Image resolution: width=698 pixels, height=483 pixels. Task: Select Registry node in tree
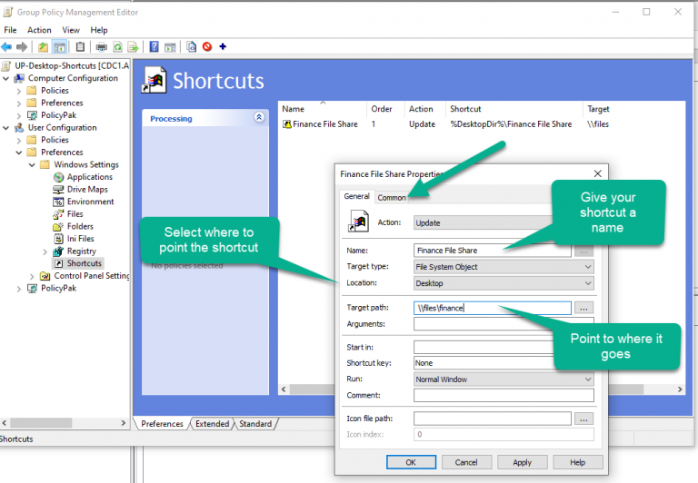click(x=82, y=251)
